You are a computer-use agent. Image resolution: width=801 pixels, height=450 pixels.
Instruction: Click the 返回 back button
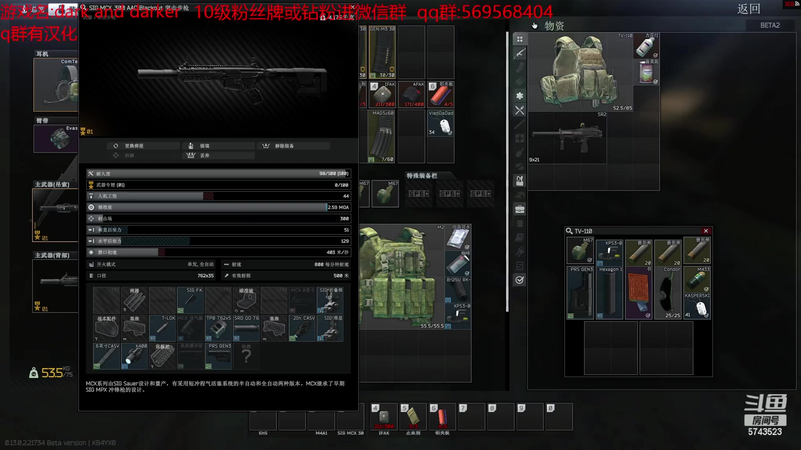click(748, 9)
